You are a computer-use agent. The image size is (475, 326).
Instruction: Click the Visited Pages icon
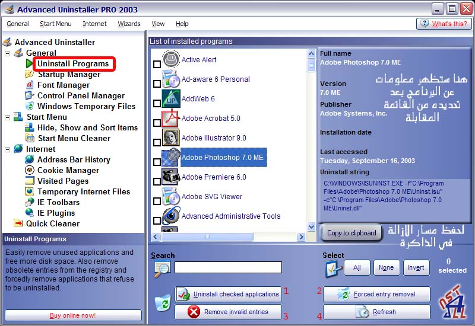29,181
